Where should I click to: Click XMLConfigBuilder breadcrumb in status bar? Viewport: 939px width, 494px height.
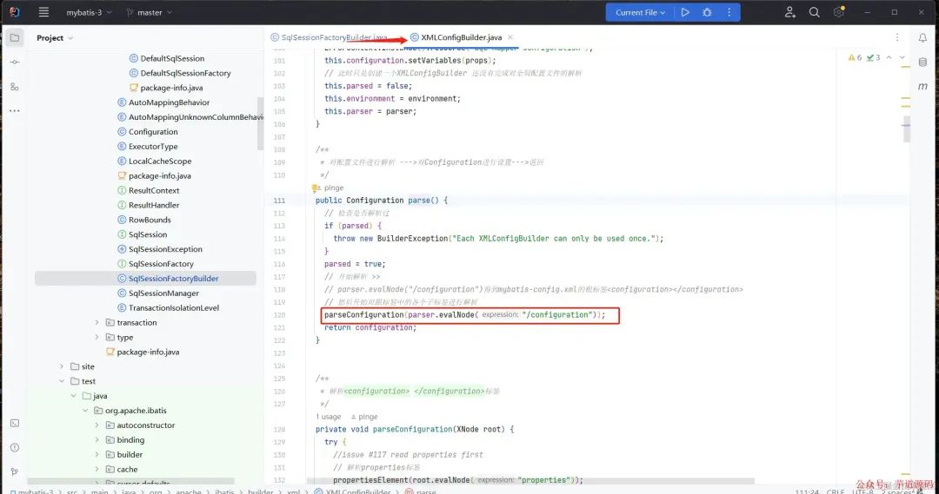click(x=353, y=491)
